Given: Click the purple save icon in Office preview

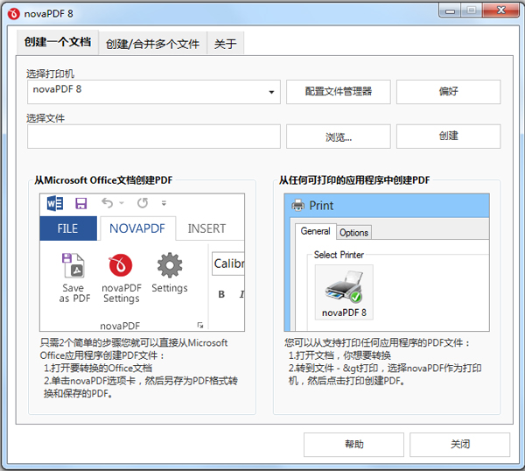Looking at the screenshot, I should click(x=81, y=203).
